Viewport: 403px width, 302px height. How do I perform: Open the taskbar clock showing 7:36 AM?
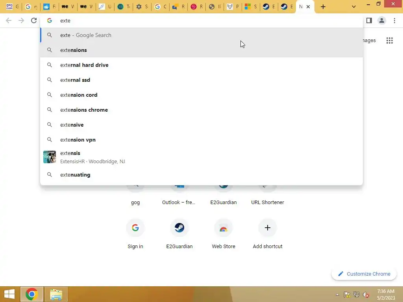(x=386, y=295)
